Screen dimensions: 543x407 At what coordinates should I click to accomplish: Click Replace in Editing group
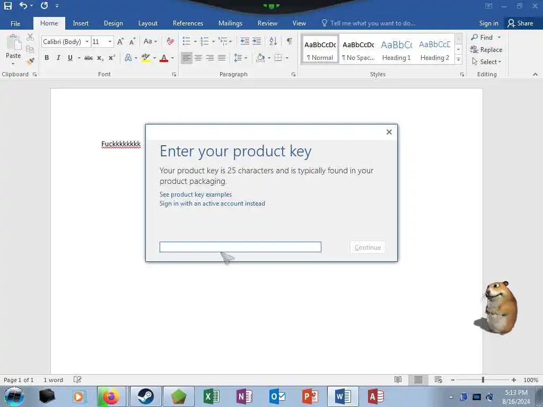(x=486, y=49)
